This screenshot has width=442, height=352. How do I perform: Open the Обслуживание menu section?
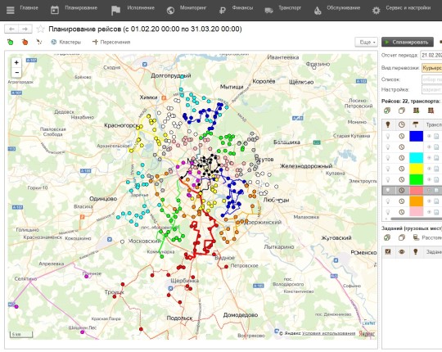pos(337,9)
